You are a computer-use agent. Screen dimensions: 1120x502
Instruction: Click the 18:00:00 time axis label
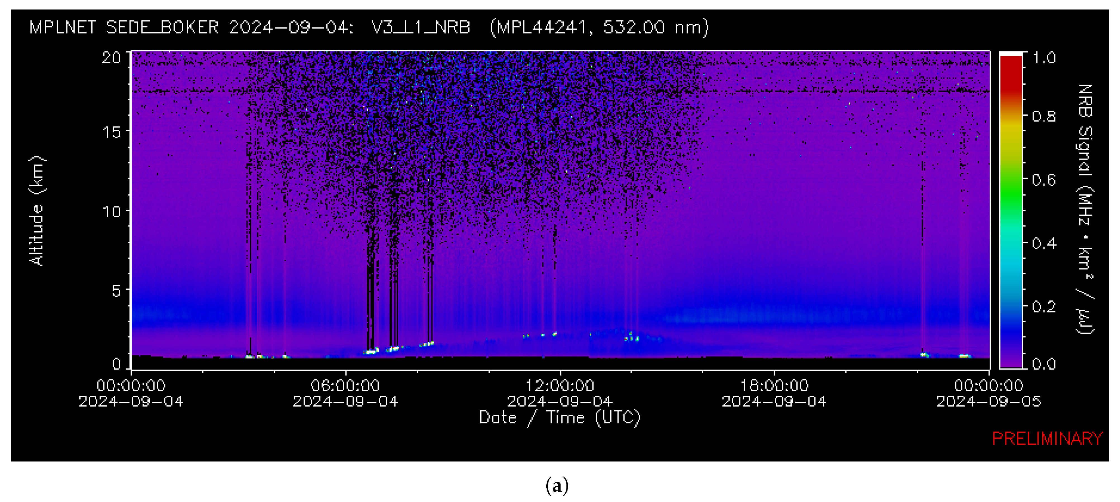(774, 386)
